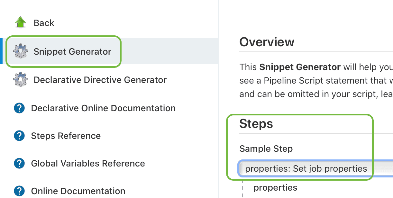
Task: Open the Steps Reference page
Action: [x=66, y=136]
